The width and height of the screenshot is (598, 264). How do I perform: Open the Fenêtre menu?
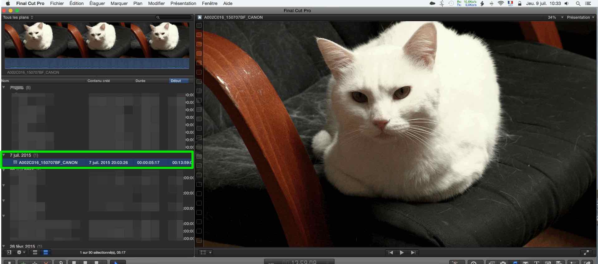(x=210, y=3)
